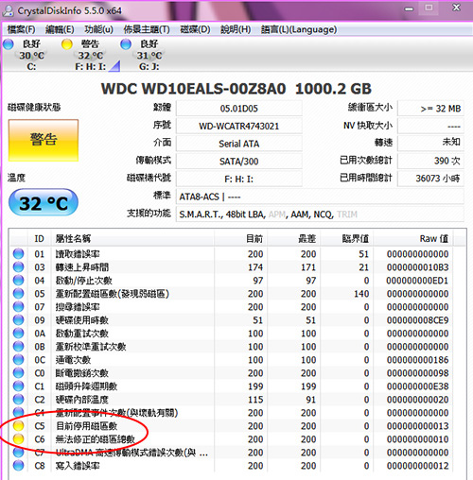Select the G: J: drive tab

142,55
